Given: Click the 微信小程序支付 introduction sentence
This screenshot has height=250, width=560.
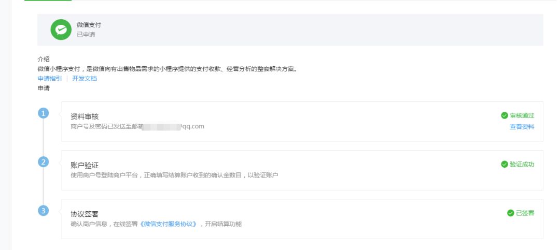Looking at the screenshot, I should tap(167, 69).
